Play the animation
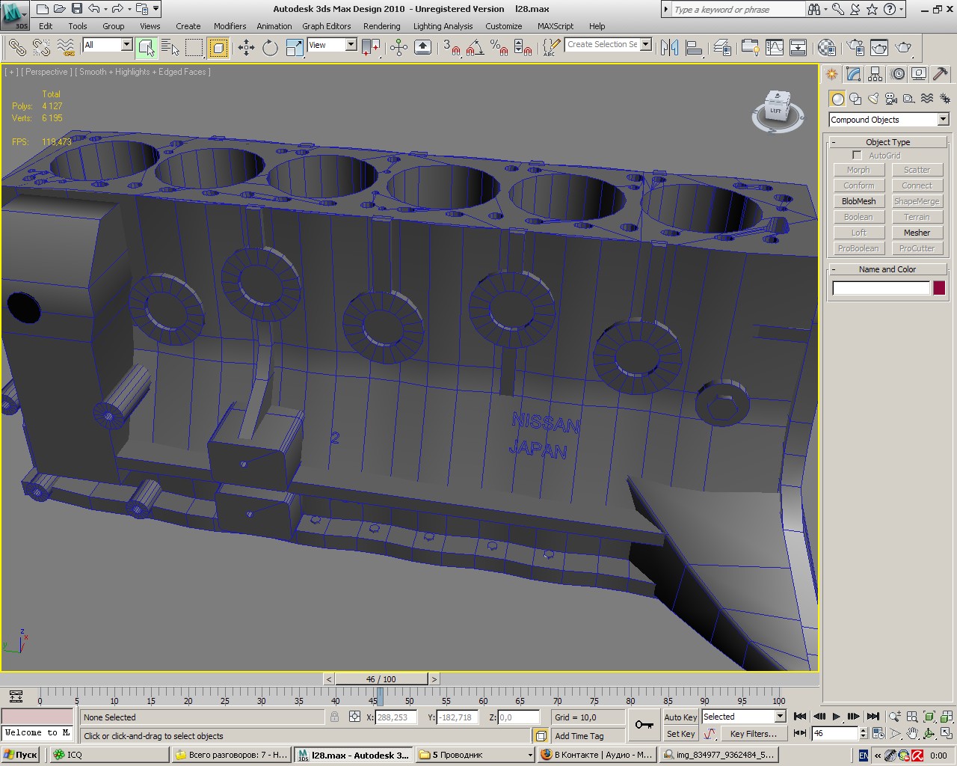 coord(837,717)
